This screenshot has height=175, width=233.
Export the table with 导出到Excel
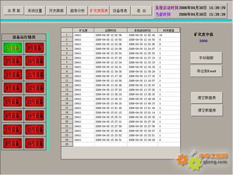(206, 71)
